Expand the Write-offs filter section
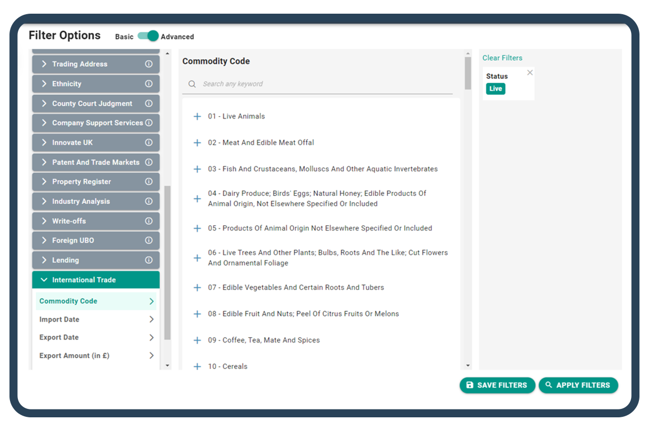 click(x=96, y=221)
